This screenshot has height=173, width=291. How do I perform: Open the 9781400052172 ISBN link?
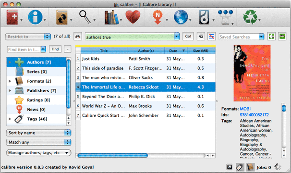(254, 115)
